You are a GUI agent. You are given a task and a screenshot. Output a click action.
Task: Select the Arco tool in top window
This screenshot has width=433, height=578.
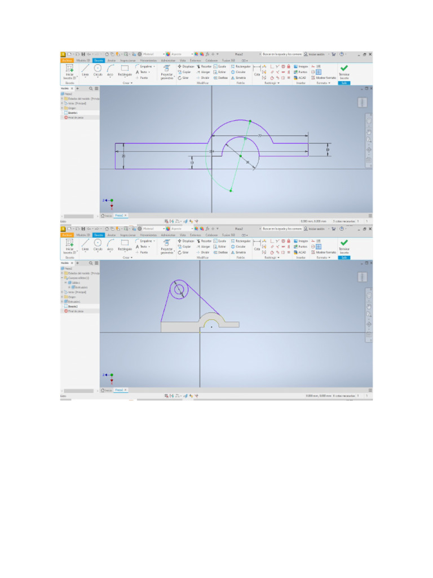pos(110,70)
